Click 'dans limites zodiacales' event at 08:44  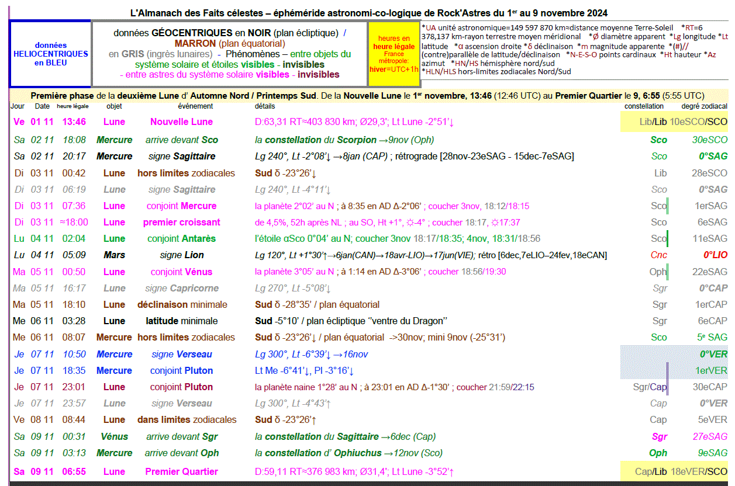pyautogui.click(x=187, y=420)
